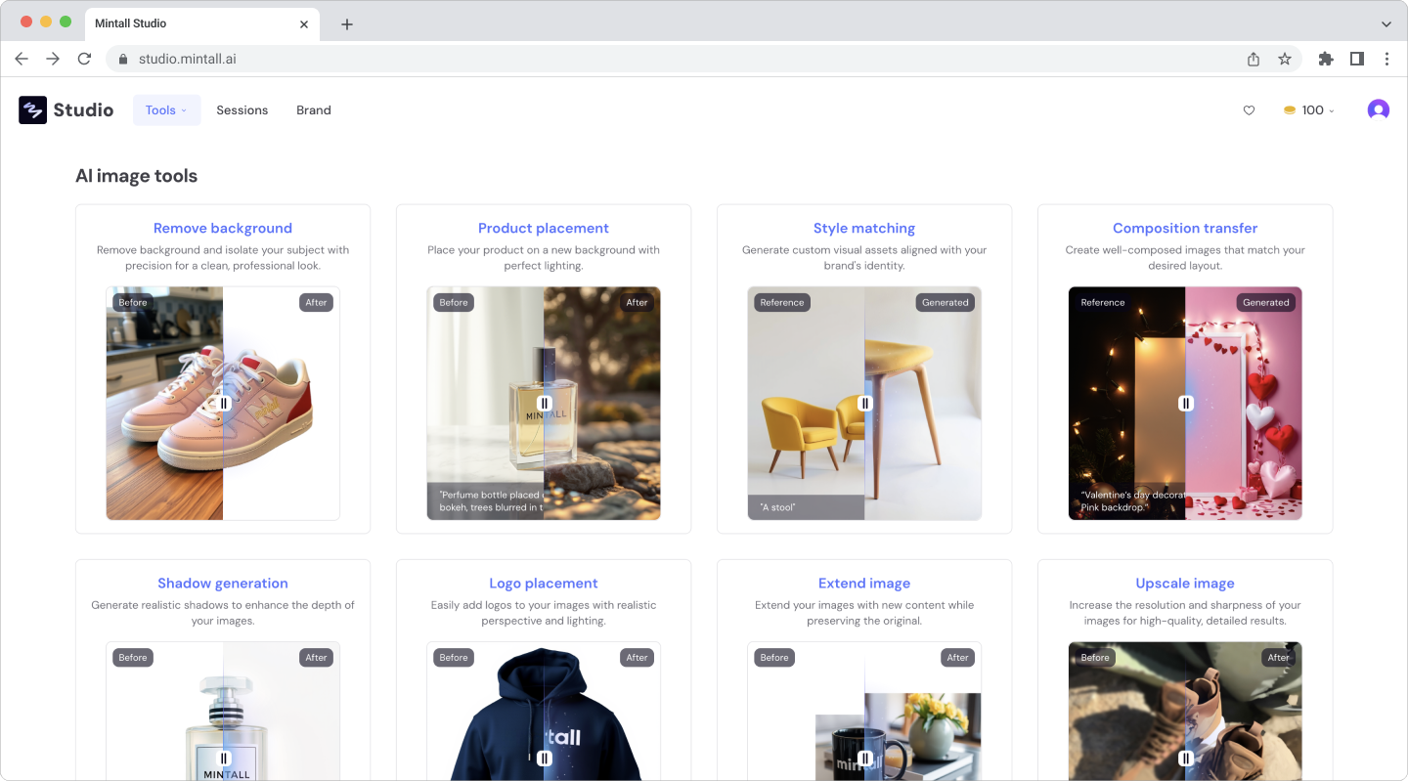Viewport: 1408px width, 781px height.
Task: Open the 100 credits dropdown
Action: coord(1309,110)
